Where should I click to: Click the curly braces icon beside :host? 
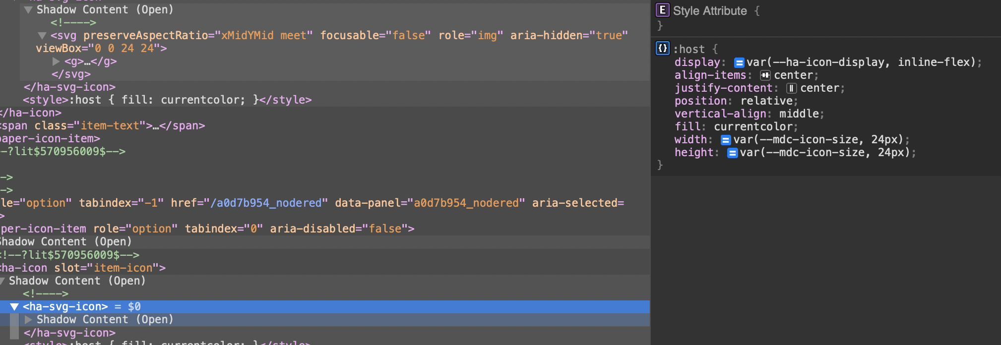click(x=662, y=49)
